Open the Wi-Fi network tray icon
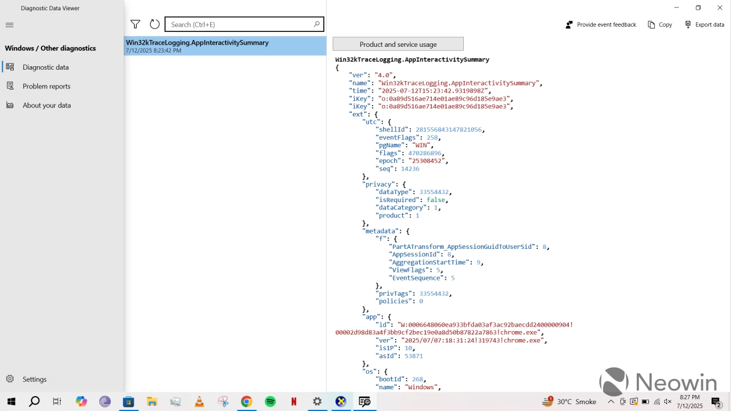The width and height of the screenshot is (731, 411). coord(657,401)
